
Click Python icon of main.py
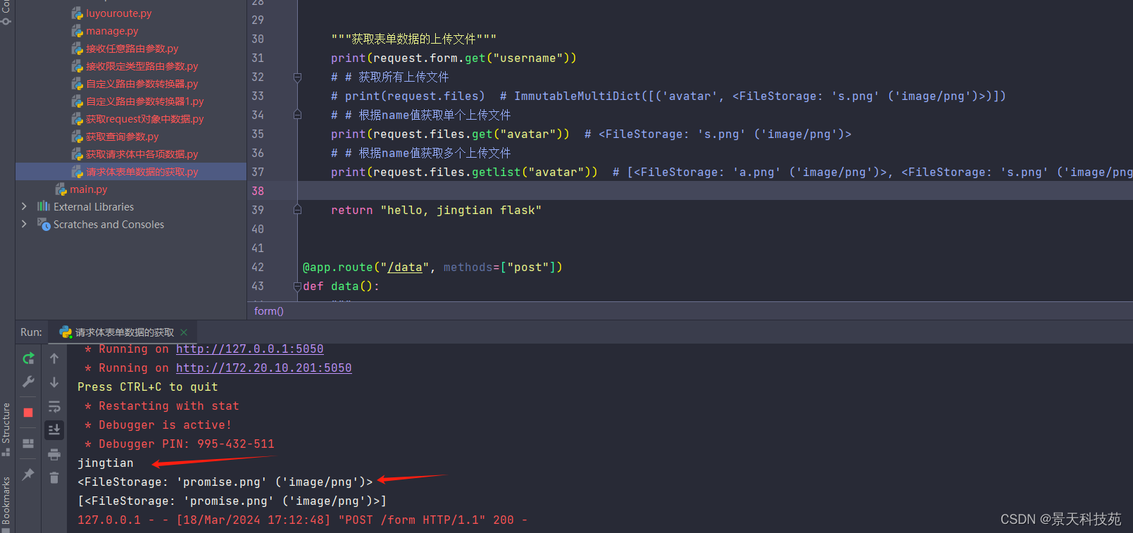61,189
